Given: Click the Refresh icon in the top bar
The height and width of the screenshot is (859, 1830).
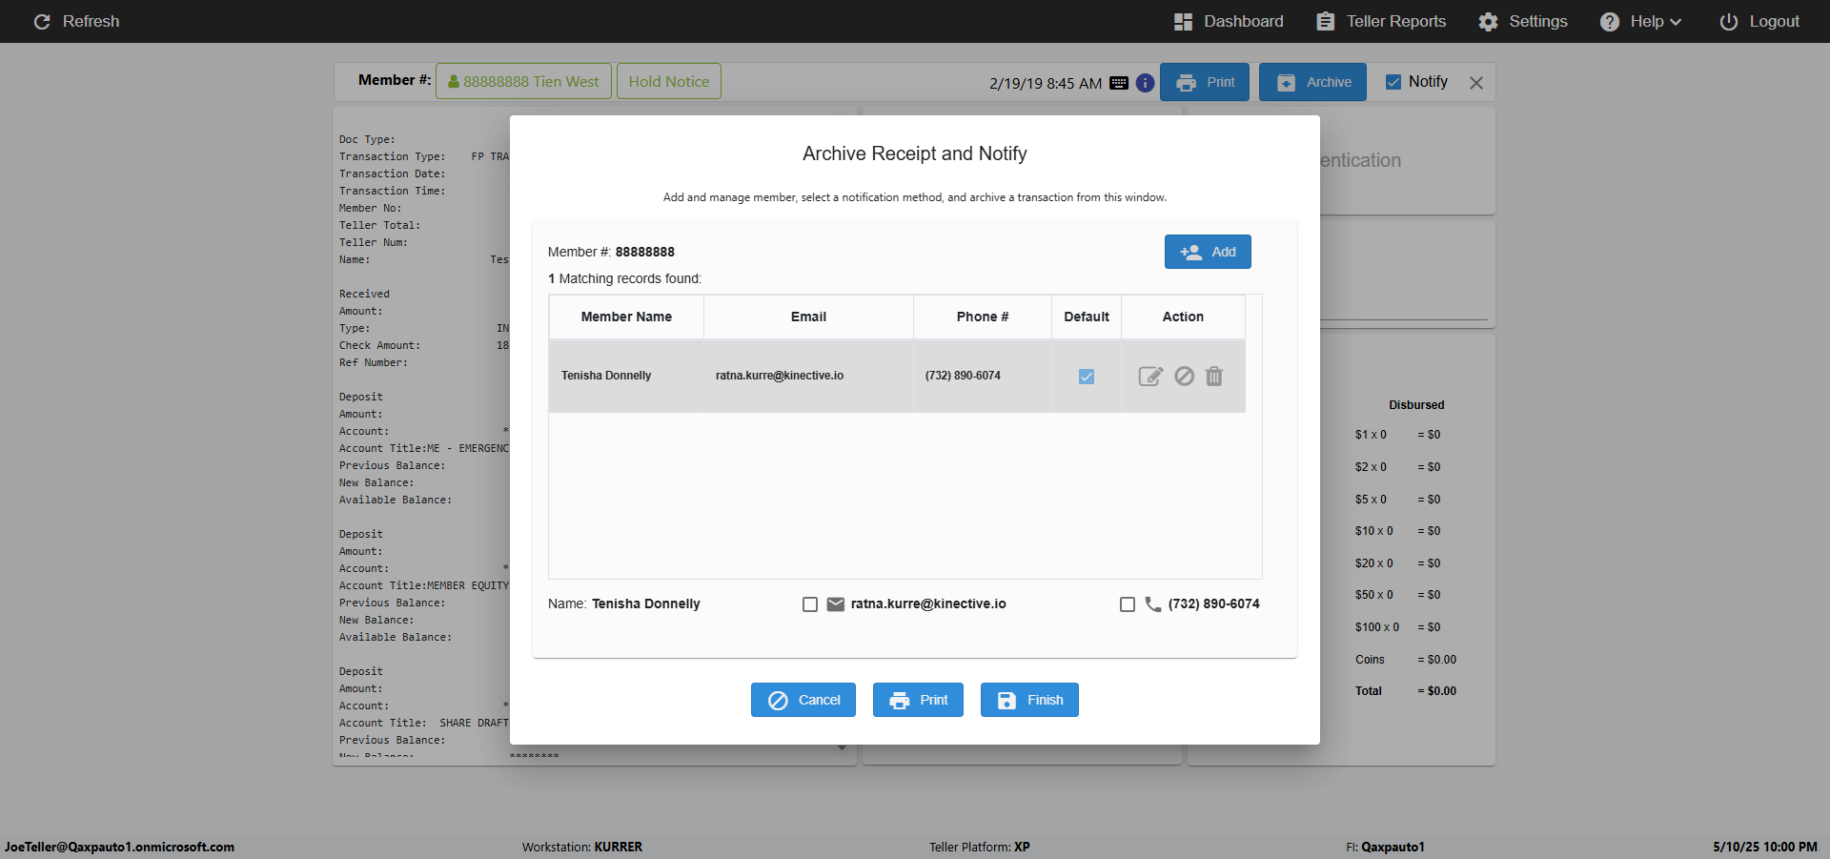Looking at the screenshot, I should 42,21.
